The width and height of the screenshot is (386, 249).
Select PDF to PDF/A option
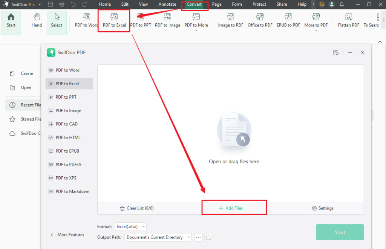pyautogui.click(x=69, y=165)
